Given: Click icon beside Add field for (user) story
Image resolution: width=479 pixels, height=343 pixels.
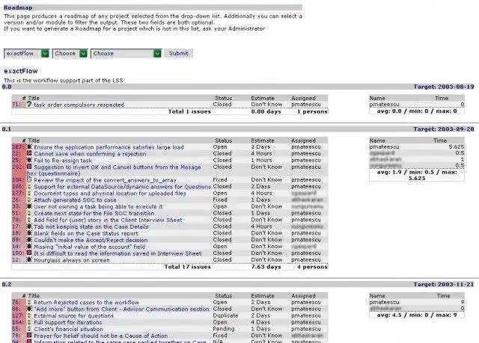Looking at the screenshot, I should [x=29, y=220].
